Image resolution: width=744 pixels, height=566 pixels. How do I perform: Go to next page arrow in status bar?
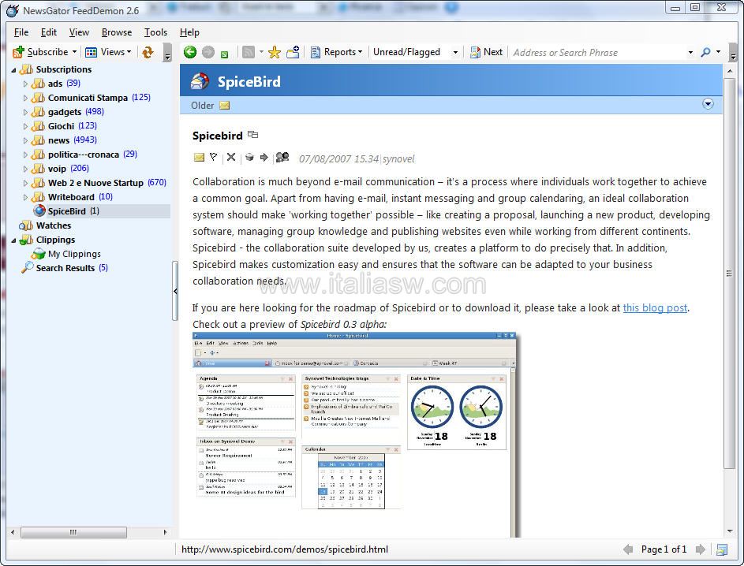click(x=700, y=549)
